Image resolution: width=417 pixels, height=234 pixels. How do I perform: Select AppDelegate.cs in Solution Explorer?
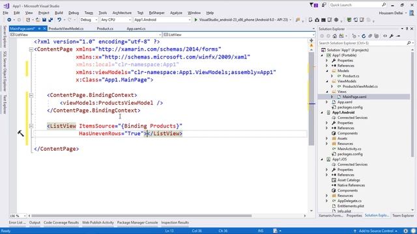click(349, 201)
